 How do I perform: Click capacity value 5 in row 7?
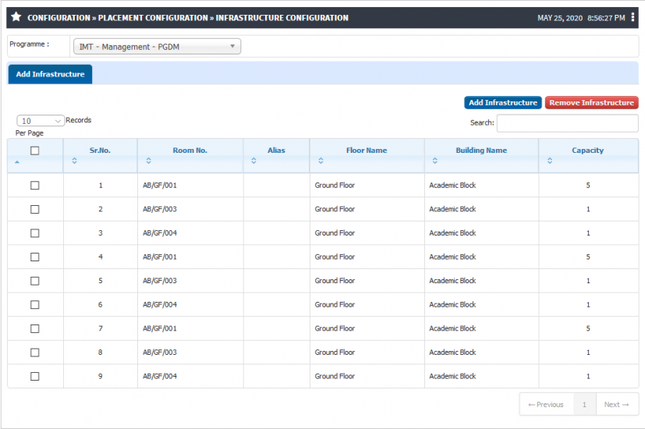(588, 328)
